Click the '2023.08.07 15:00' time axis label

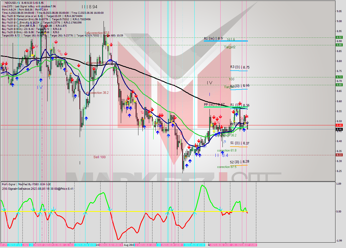(246, 245)
